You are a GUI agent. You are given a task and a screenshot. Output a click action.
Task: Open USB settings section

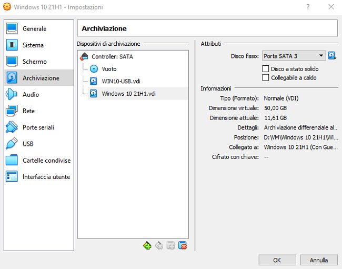pos(39,144)
